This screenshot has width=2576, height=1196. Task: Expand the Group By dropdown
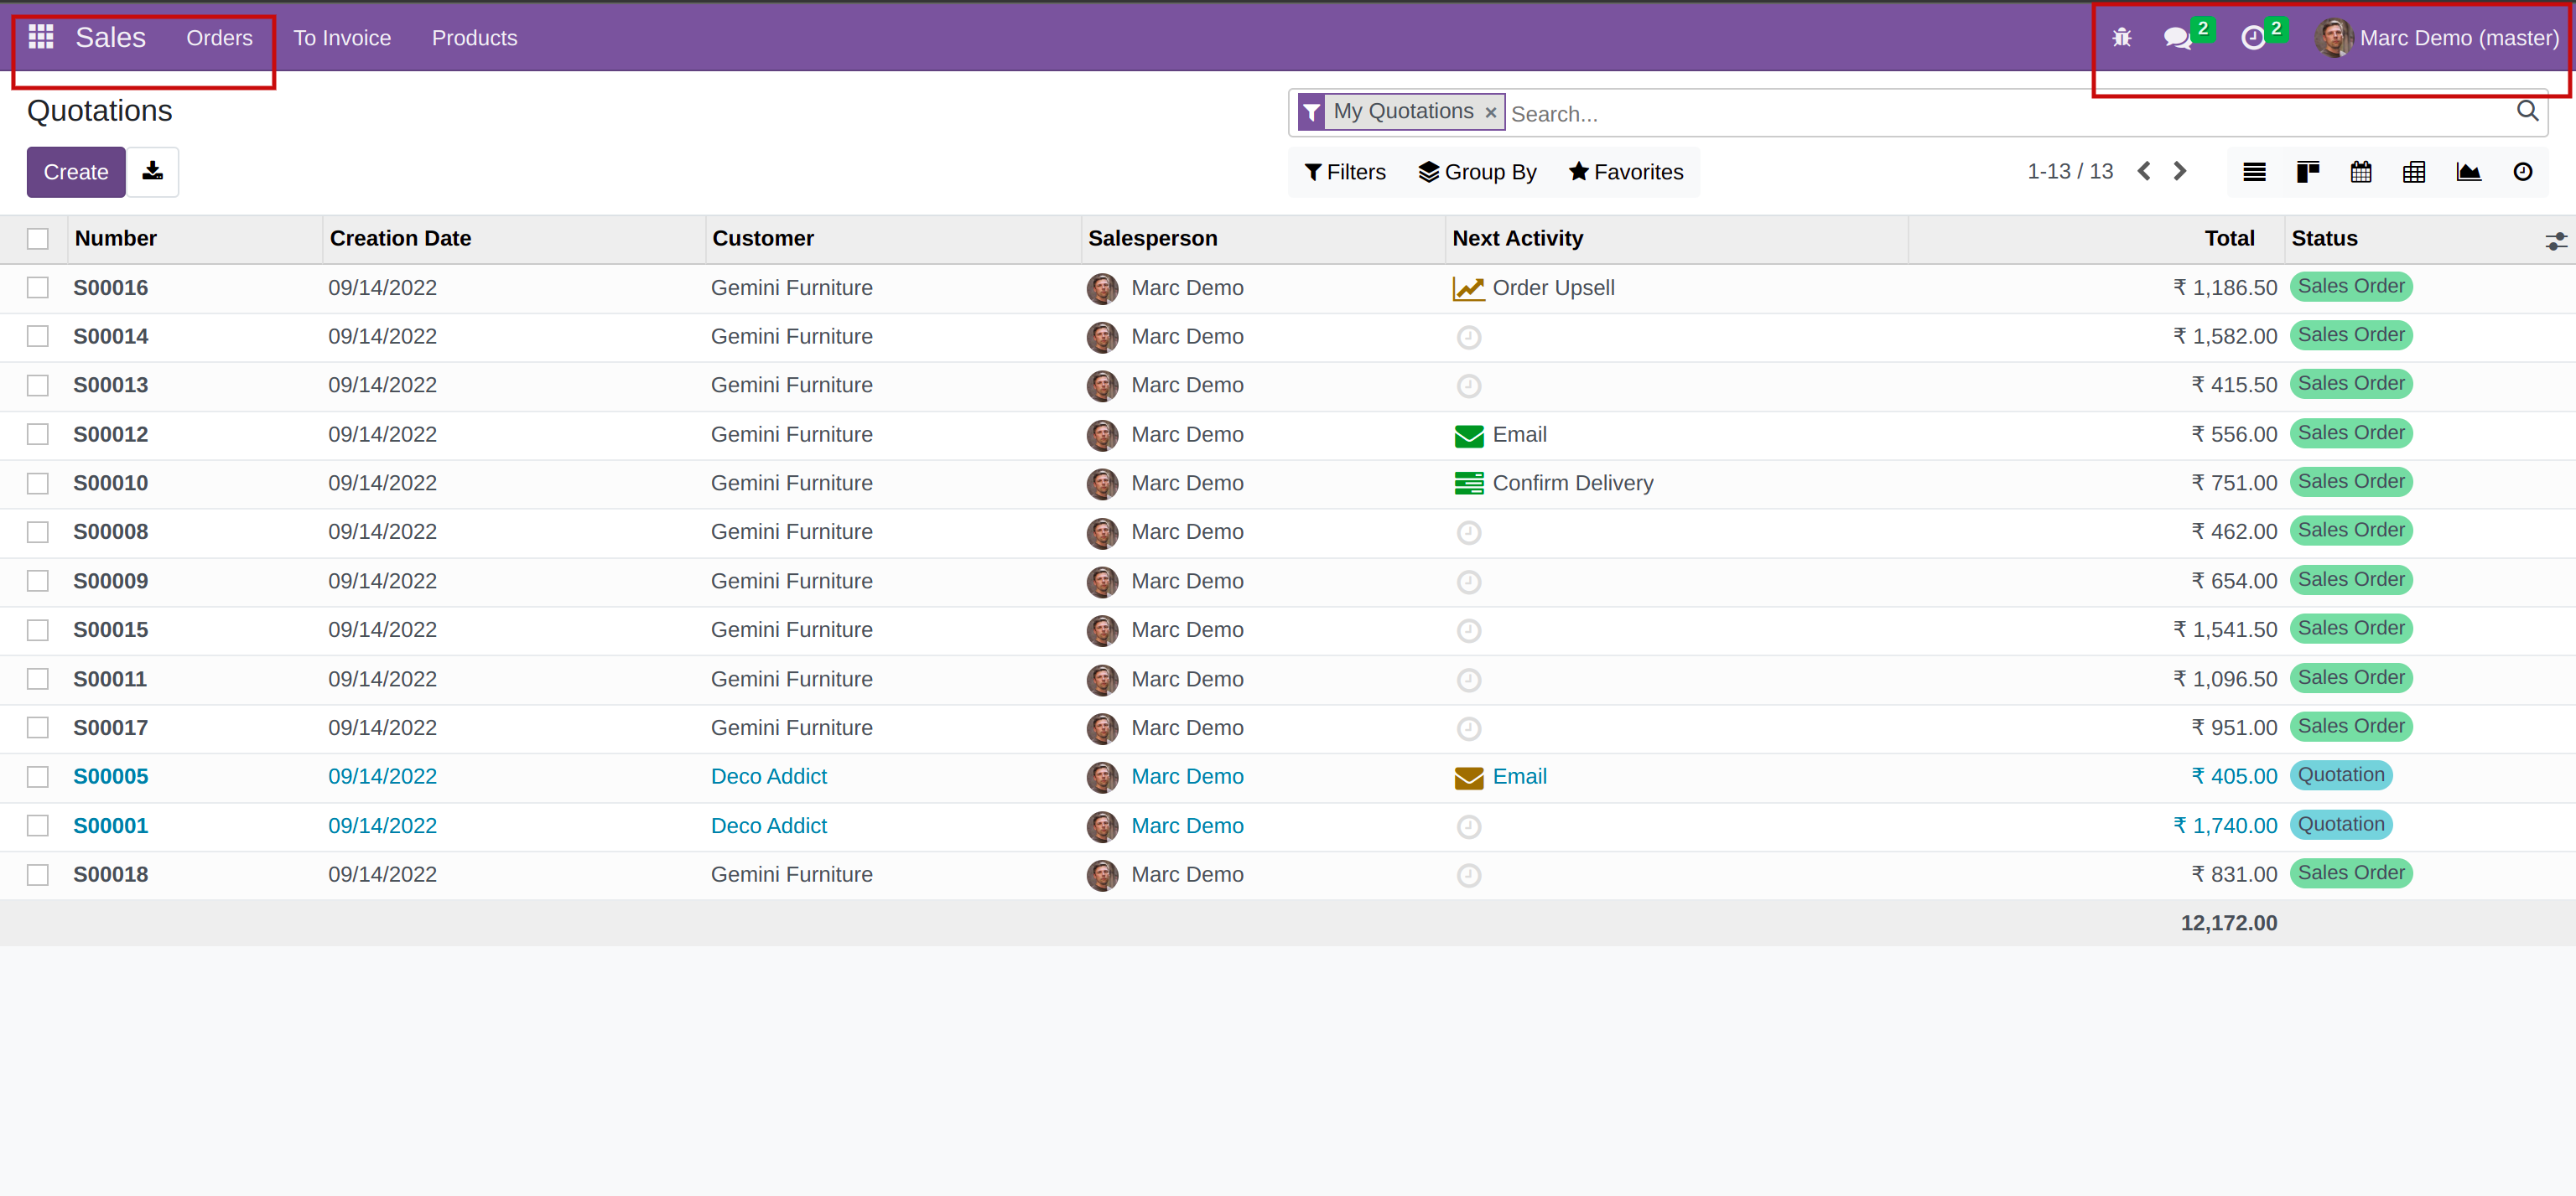1477,172
